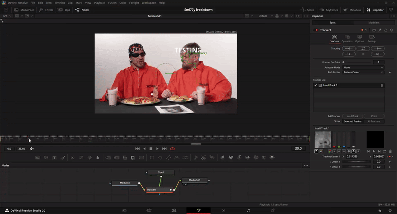Toggle the loop playback button
Viewport: 397px width, 214px height.
(173, 148)
